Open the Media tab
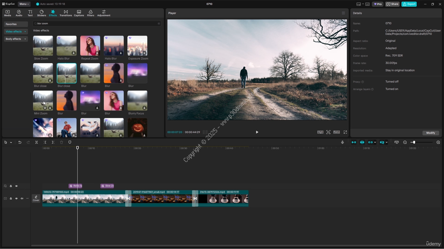The width and height of the screenshot is (444, 249). pyautogui.click(x=7, y=13)
